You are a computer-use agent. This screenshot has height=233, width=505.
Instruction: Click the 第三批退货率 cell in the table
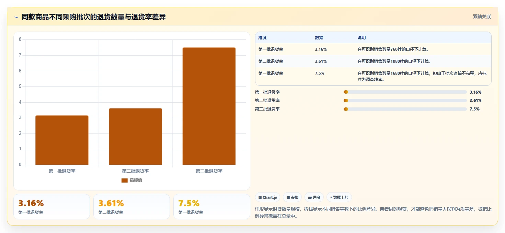271,73
